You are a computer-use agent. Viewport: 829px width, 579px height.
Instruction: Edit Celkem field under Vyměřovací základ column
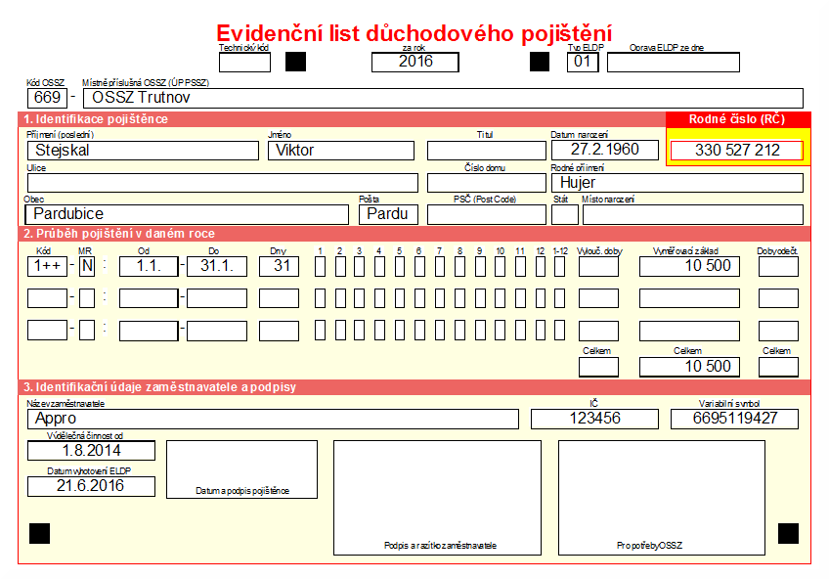(689, 367)
